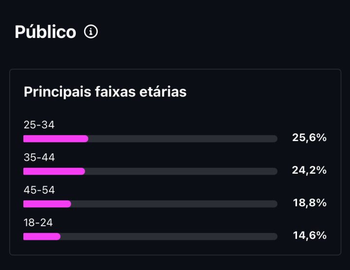
Task: Select the 35-44 age range label
Action: coord(39,157)
